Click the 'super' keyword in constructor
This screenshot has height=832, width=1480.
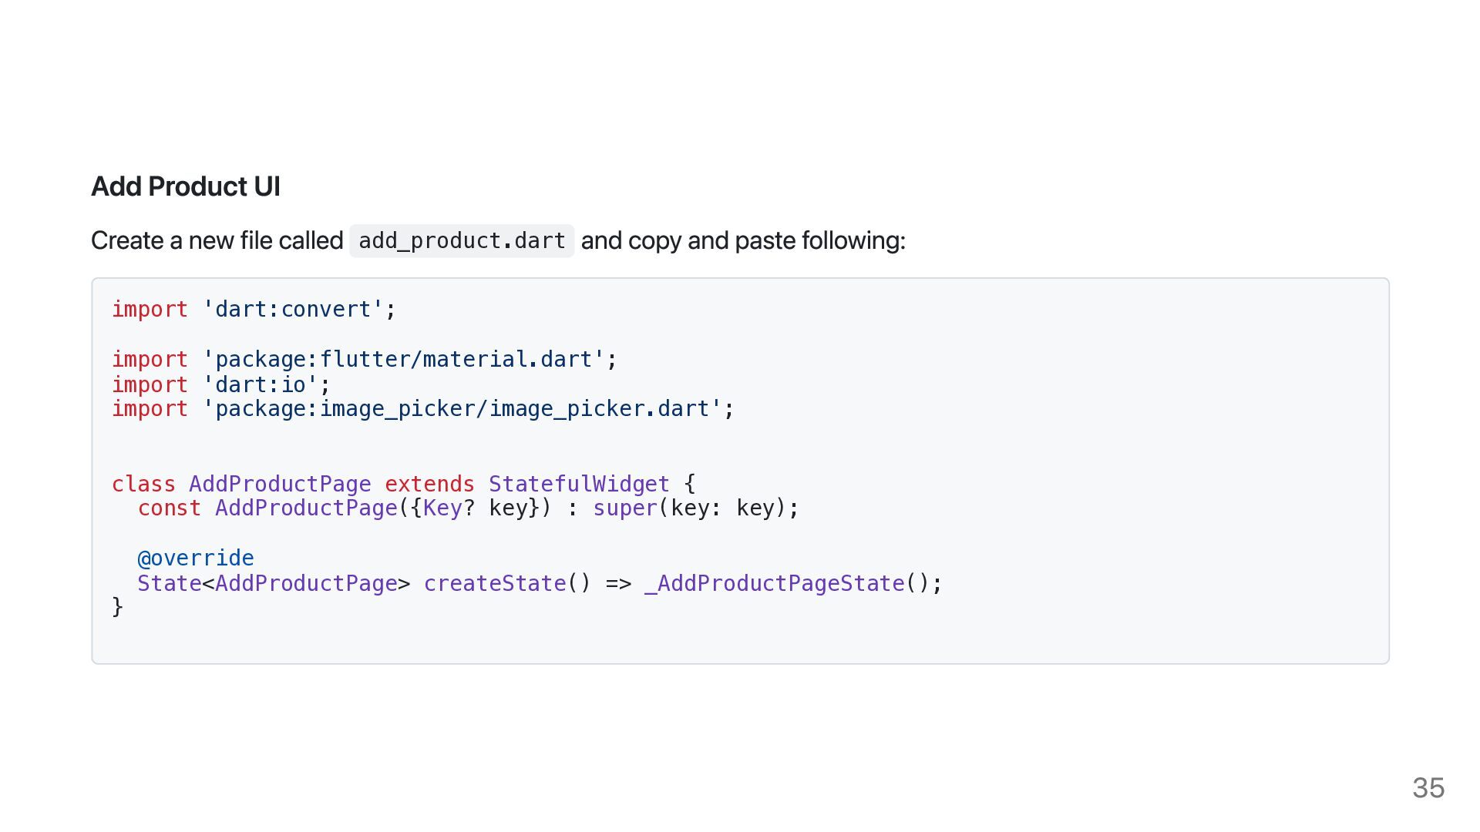[x=625, y=508]
